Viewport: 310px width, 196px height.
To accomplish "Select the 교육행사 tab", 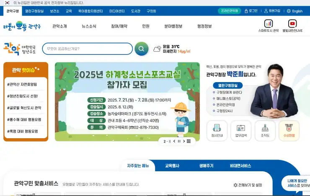I will click(x=172, y=166).
